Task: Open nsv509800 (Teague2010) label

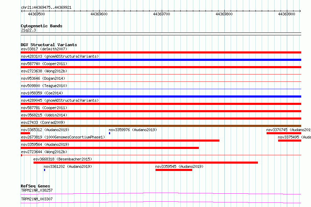Action: click(44, 86)
